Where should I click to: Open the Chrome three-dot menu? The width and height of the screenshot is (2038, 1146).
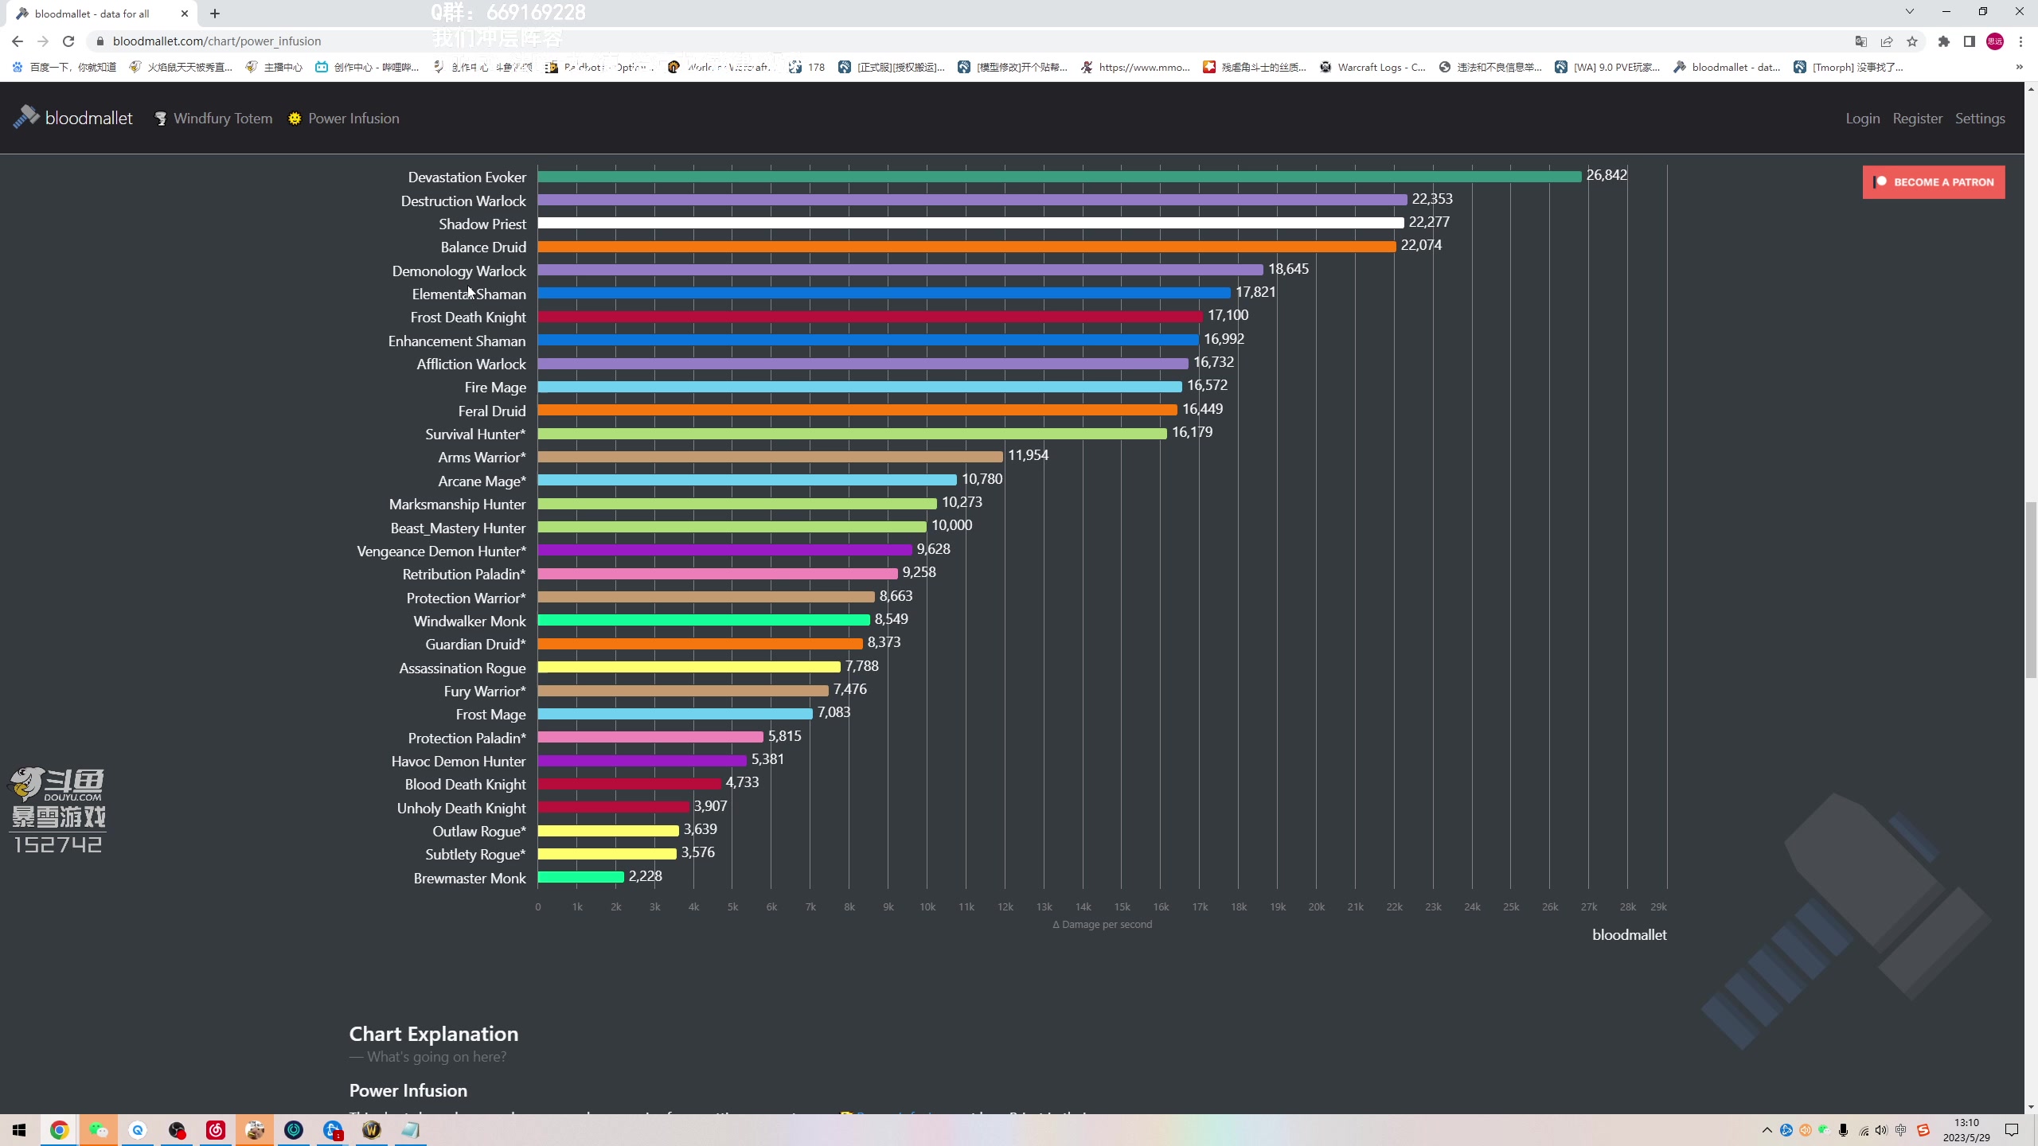click(2020, 41)
